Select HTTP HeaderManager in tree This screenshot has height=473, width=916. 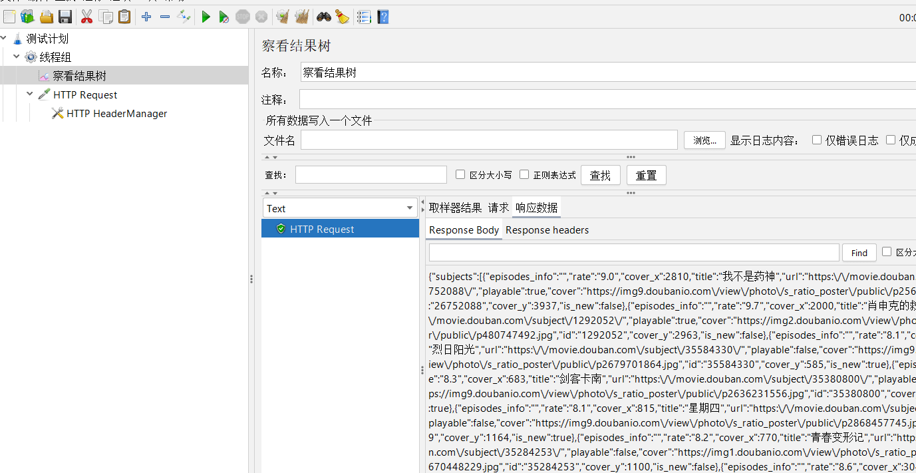click(x=116, y=113)
